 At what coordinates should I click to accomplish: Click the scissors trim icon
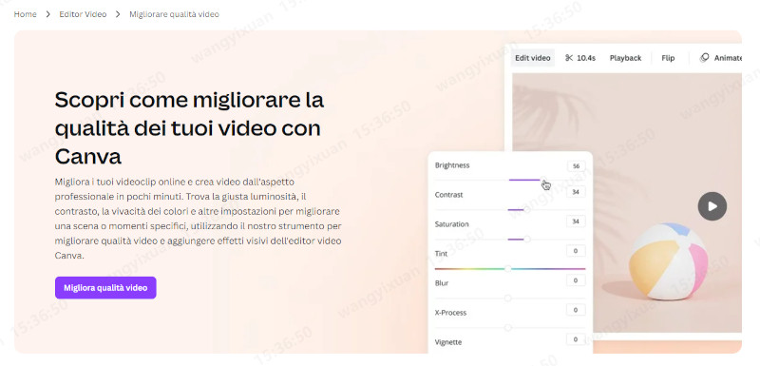coord(569,58)
